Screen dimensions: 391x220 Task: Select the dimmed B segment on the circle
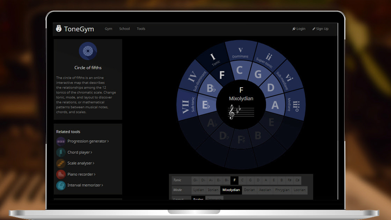258,135
